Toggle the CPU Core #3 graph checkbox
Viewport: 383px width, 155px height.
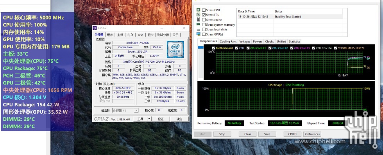(x=292, y=48)
